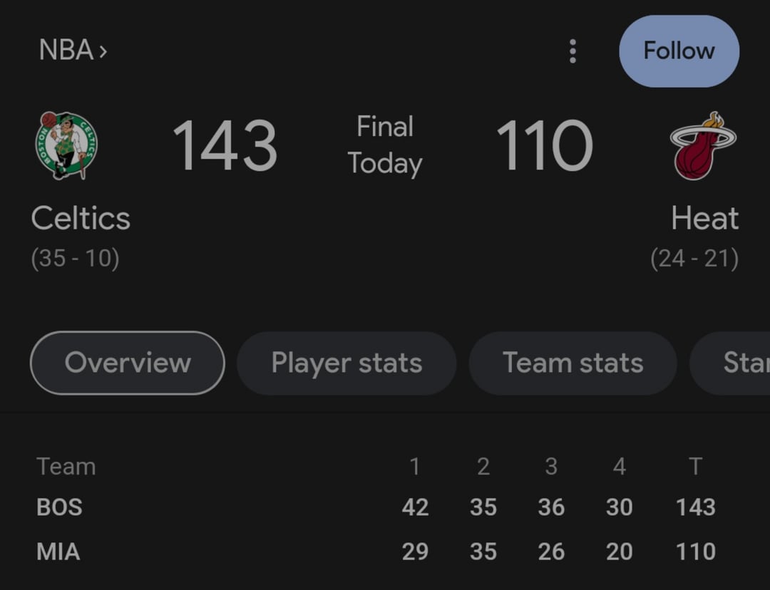Click the Heat 24-21 record
This screenshot has height=590, width=770.
pos(694,258)
